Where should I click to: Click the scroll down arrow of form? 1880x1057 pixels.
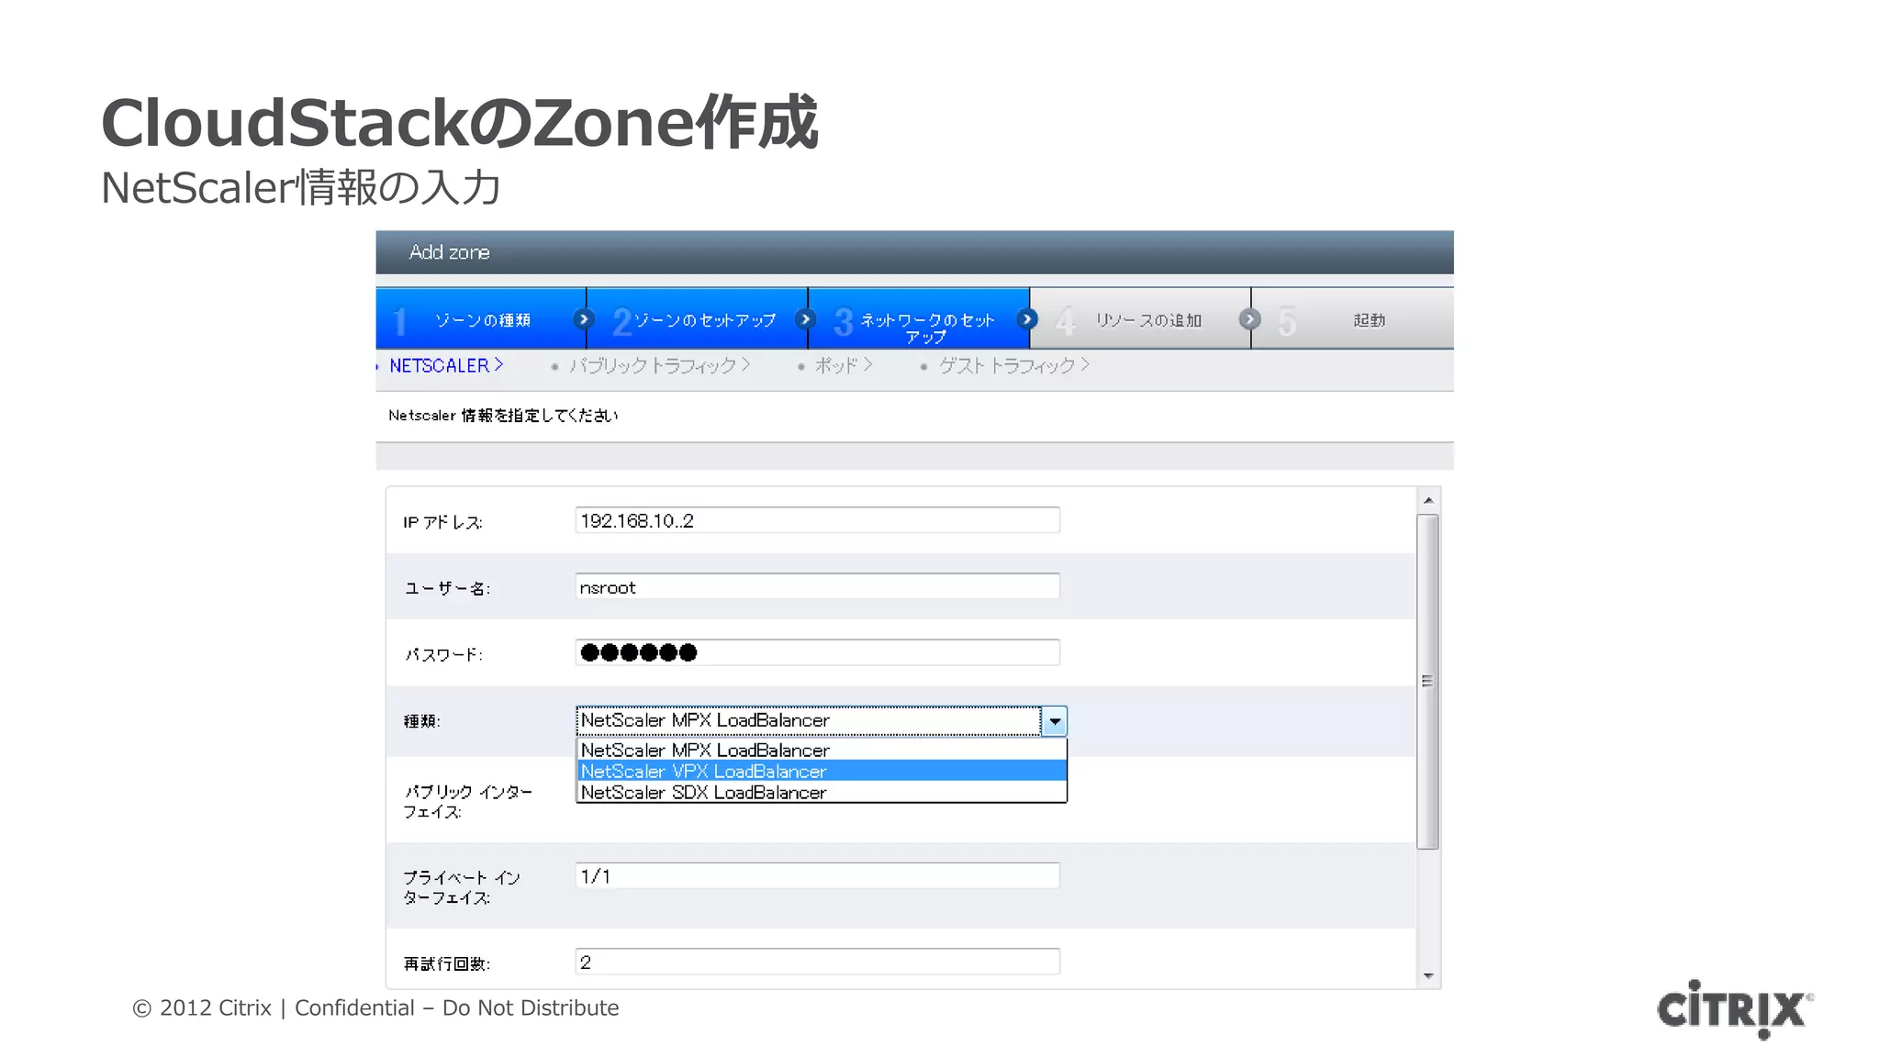[x=1428, y=976]
